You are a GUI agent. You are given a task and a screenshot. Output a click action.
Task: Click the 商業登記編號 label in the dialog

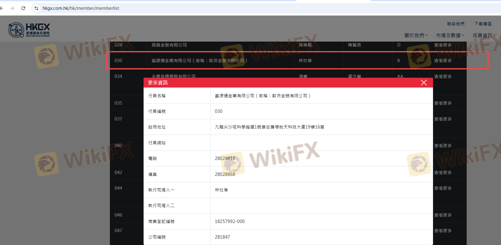(161, 221)
